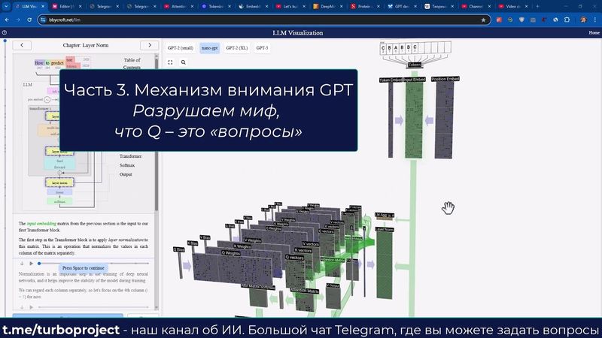Select the GPT-2 (XL) model
The image size is (602, 338).
(237, 48)
